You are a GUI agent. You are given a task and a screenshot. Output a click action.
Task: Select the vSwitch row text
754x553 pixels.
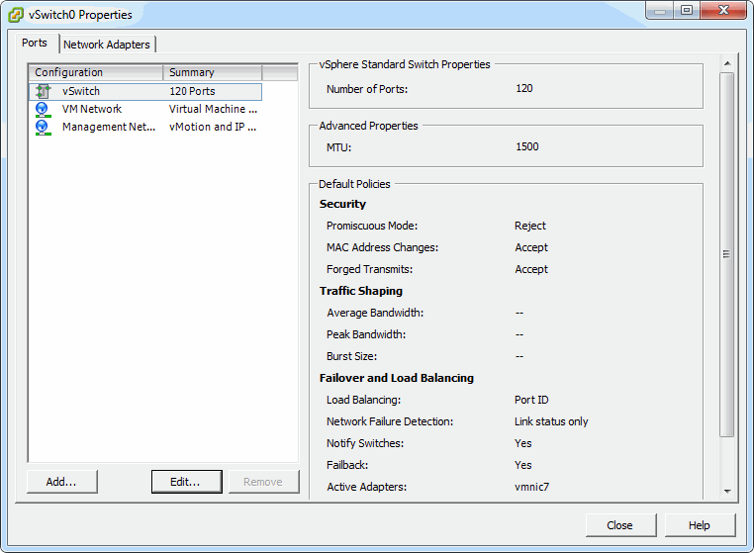point(81,91)
